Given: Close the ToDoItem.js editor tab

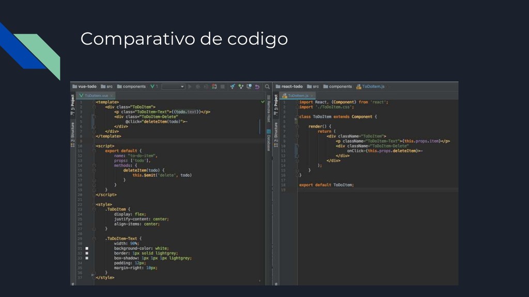Looking at the screenshot, I should point(312,95).
